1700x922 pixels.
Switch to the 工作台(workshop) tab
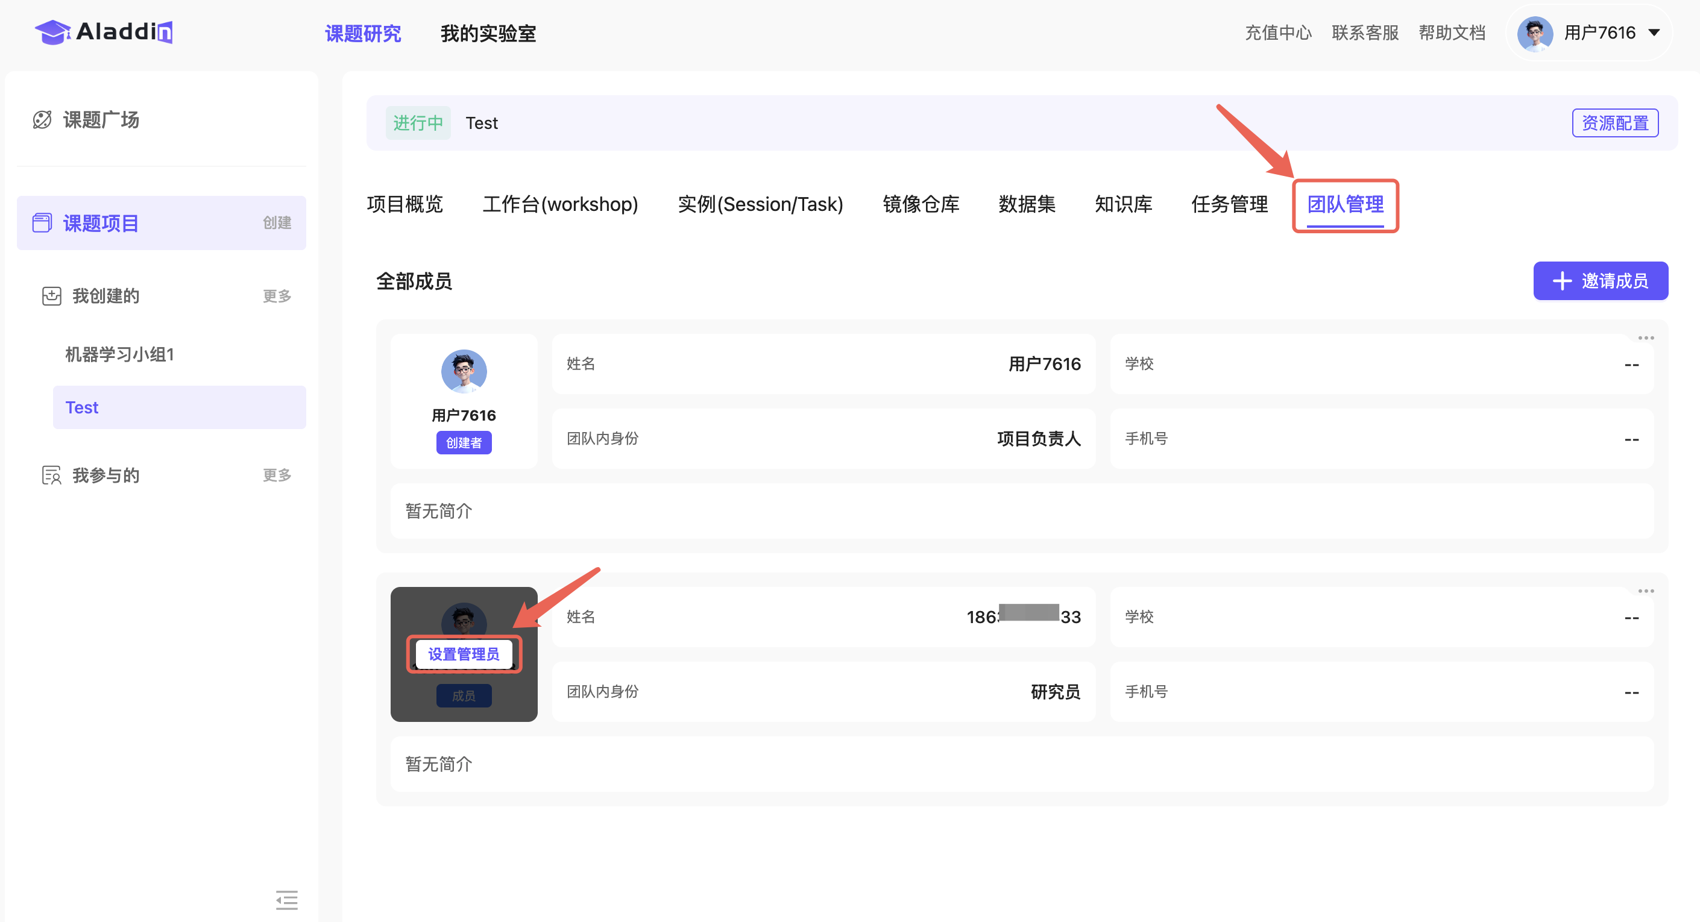pyautogui.click(x=559, y=204)
